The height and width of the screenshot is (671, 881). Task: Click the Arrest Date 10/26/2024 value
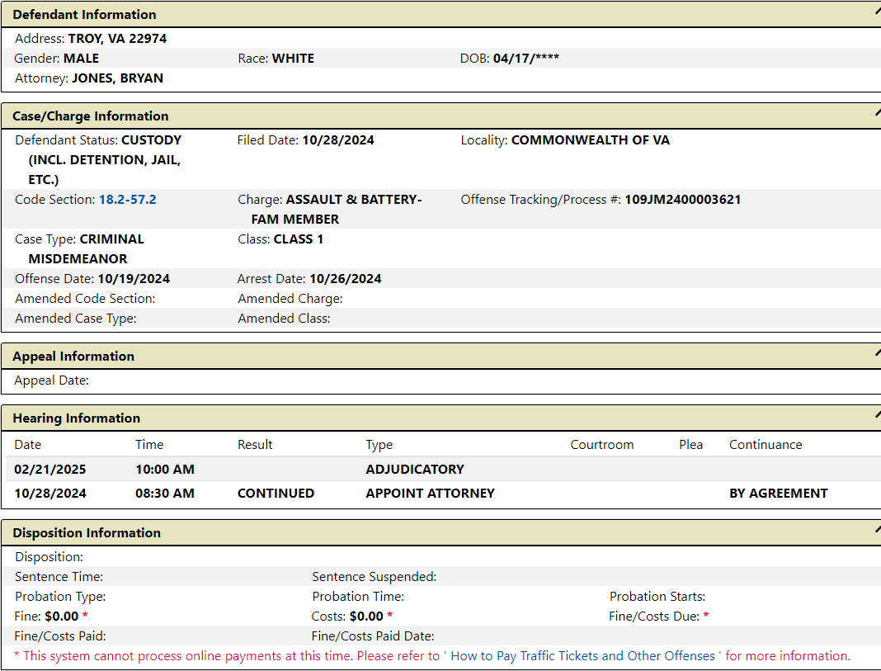point(346,279)
